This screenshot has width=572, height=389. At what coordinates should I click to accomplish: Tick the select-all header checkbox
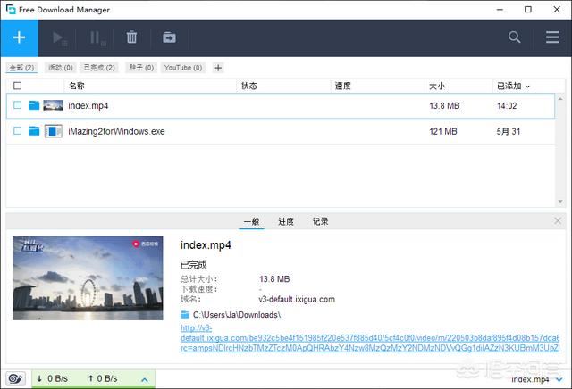17,86
